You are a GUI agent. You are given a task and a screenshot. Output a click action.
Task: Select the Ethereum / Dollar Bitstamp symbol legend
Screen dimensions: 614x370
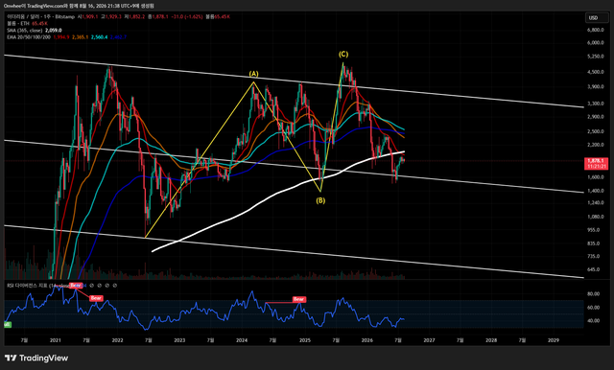pyautogui.click(x=41, y=17)
